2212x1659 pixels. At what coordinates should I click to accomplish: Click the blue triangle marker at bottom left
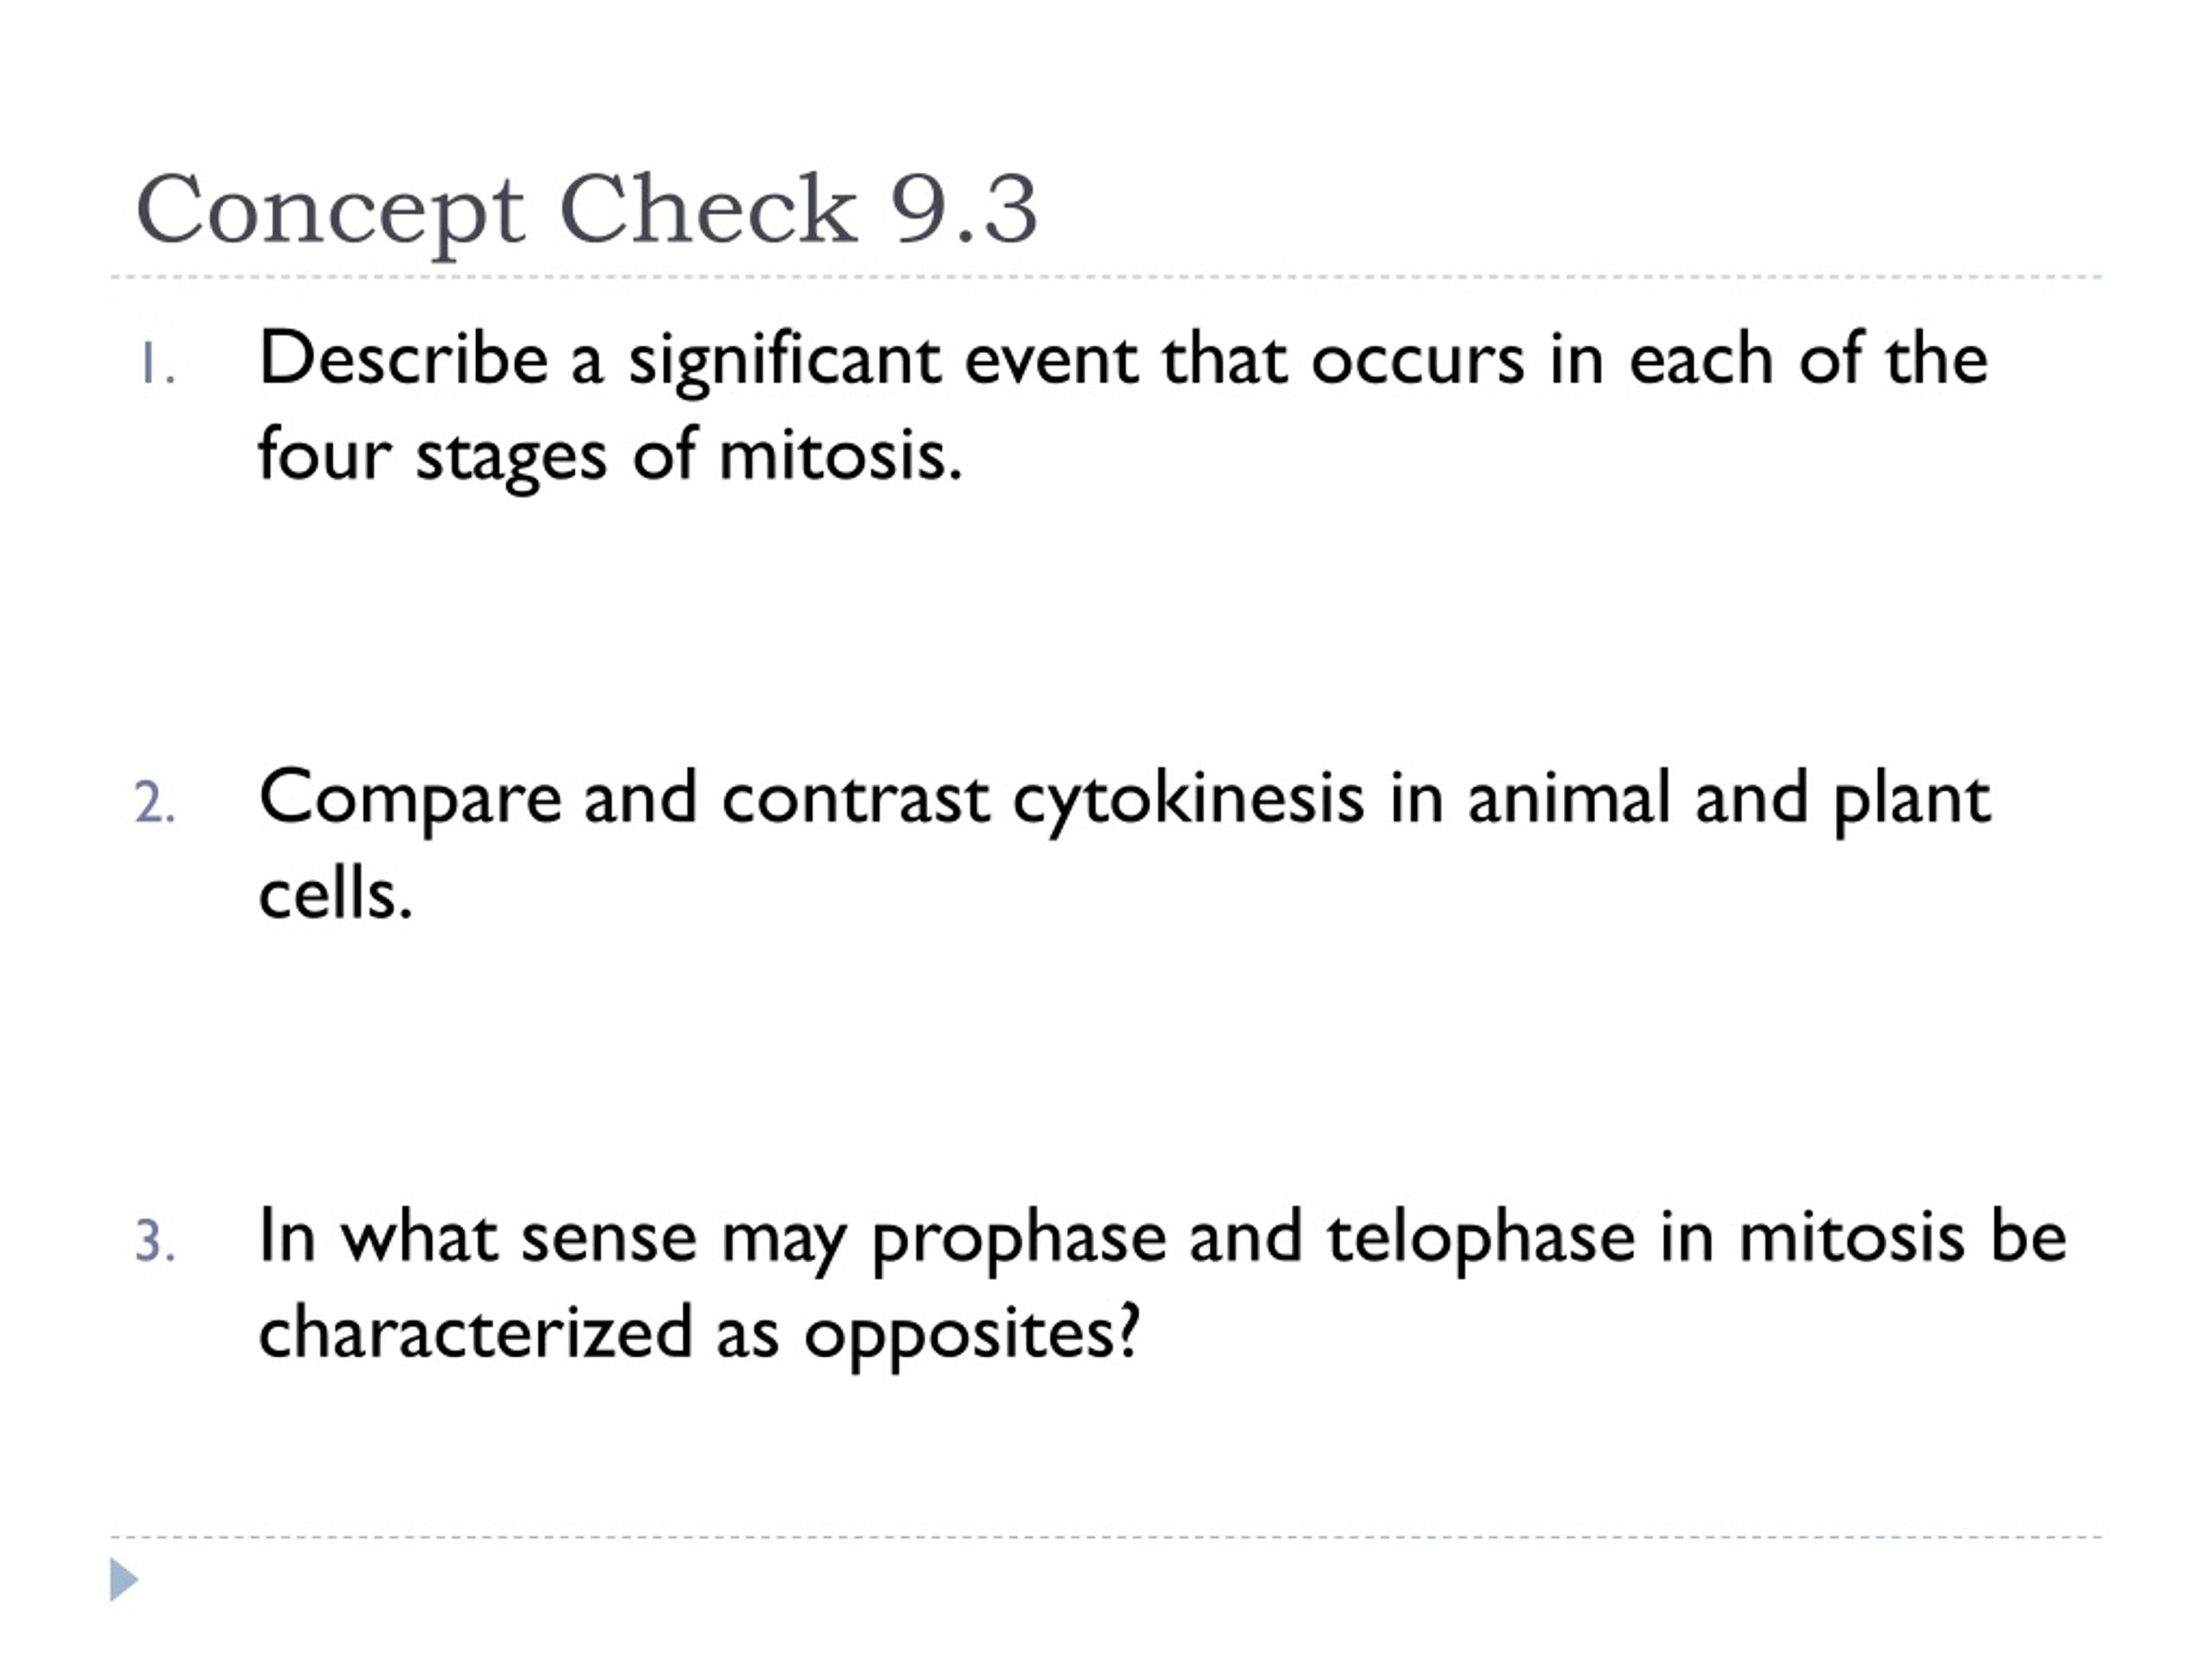124,1580
